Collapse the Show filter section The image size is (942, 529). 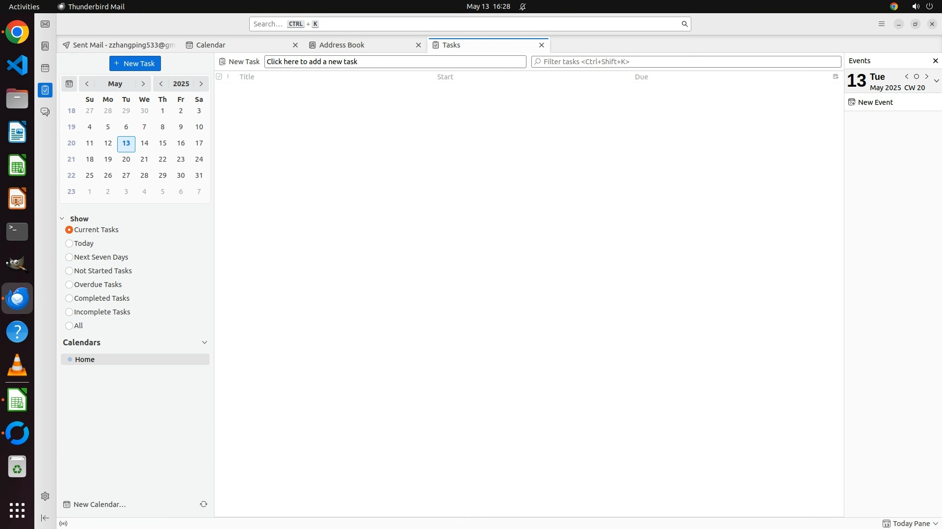[62, 219]
